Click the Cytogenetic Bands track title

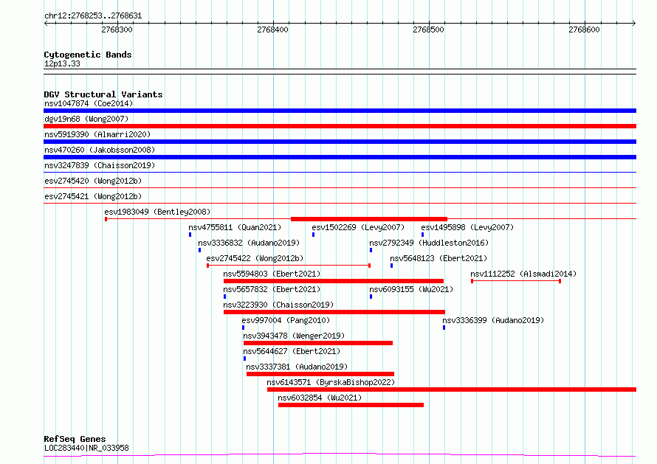(x=88, y=55)
